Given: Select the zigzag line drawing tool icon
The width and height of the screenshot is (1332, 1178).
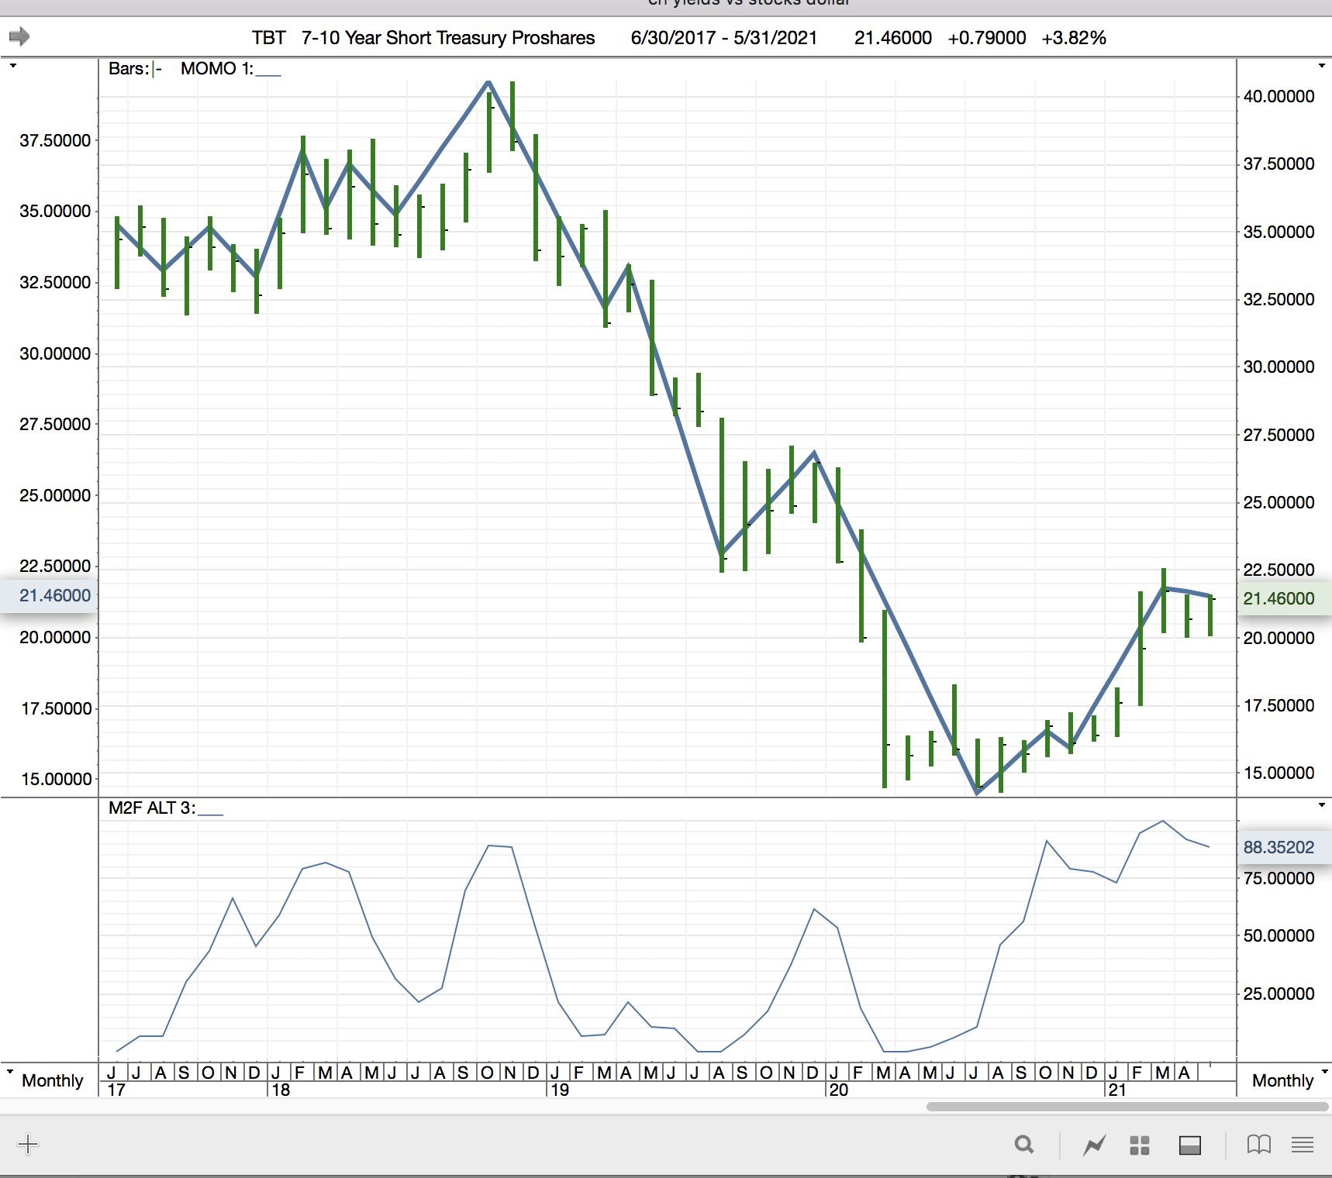Looking at the screenshot, I should [x=1094, y=1145].
